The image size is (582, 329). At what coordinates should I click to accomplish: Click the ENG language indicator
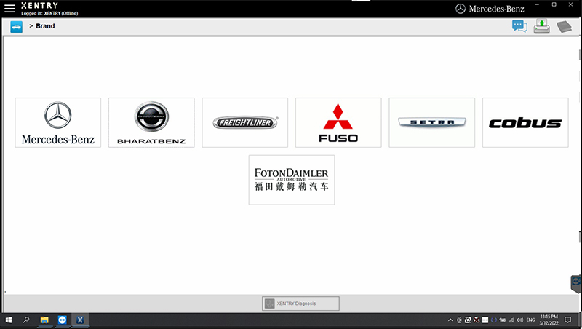[531, 320]
